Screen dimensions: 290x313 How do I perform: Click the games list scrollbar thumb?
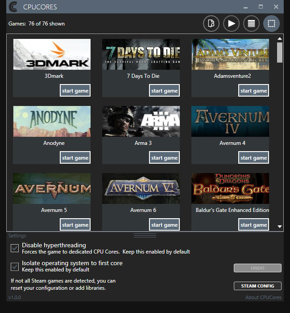280,52
